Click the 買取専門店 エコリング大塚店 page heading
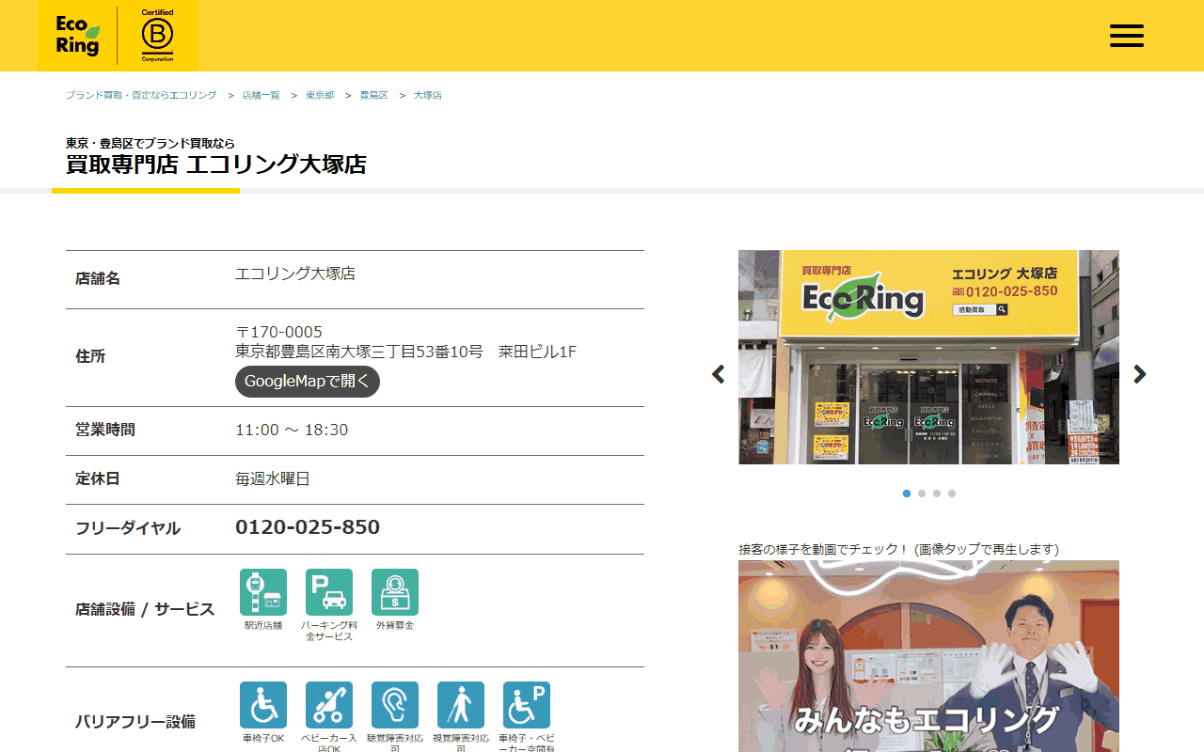 pos(216,164)
